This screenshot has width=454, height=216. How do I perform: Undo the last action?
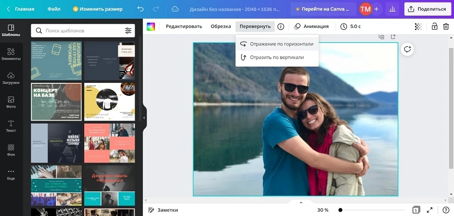(140, 9)
